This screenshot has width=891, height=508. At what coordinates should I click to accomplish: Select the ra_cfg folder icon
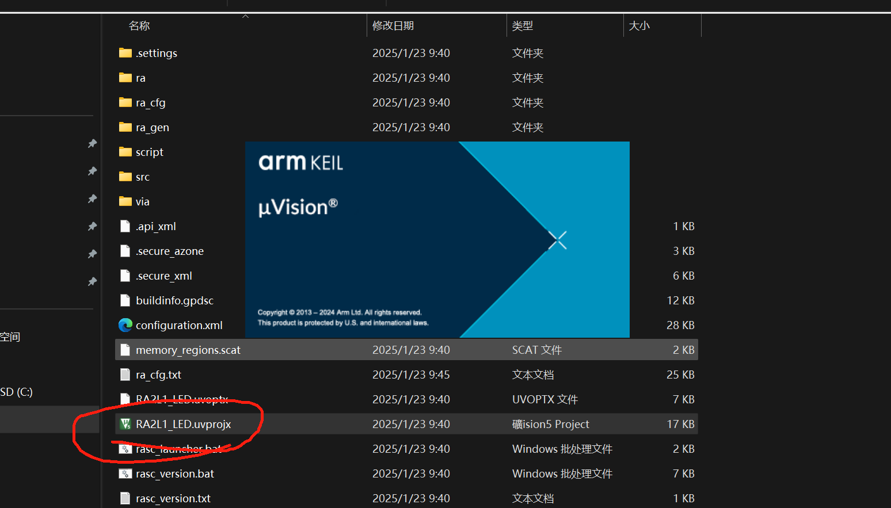point(125,102)
